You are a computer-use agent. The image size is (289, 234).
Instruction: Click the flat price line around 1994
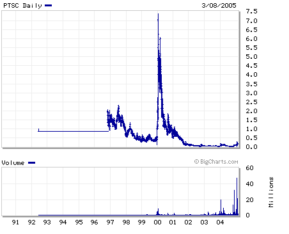pyautogui.click(x=73, y=131)
